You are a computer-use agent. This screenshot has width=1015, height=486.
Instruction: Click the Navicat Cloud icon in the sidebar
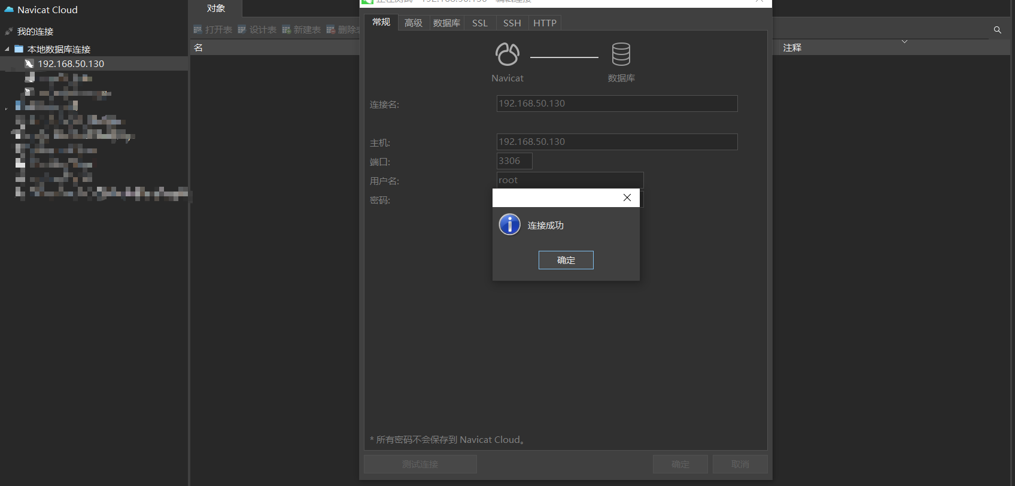click(x=9, y=10)
